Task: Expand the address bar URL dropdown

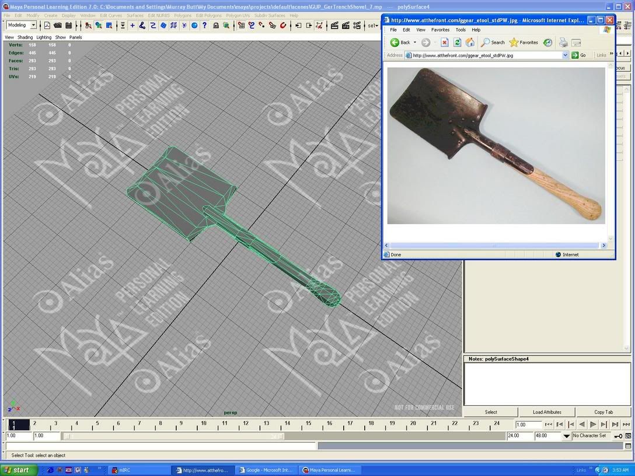Action: tap(565, 55)
